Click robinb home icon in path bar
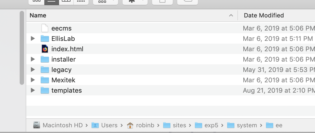 coord(130,125)
